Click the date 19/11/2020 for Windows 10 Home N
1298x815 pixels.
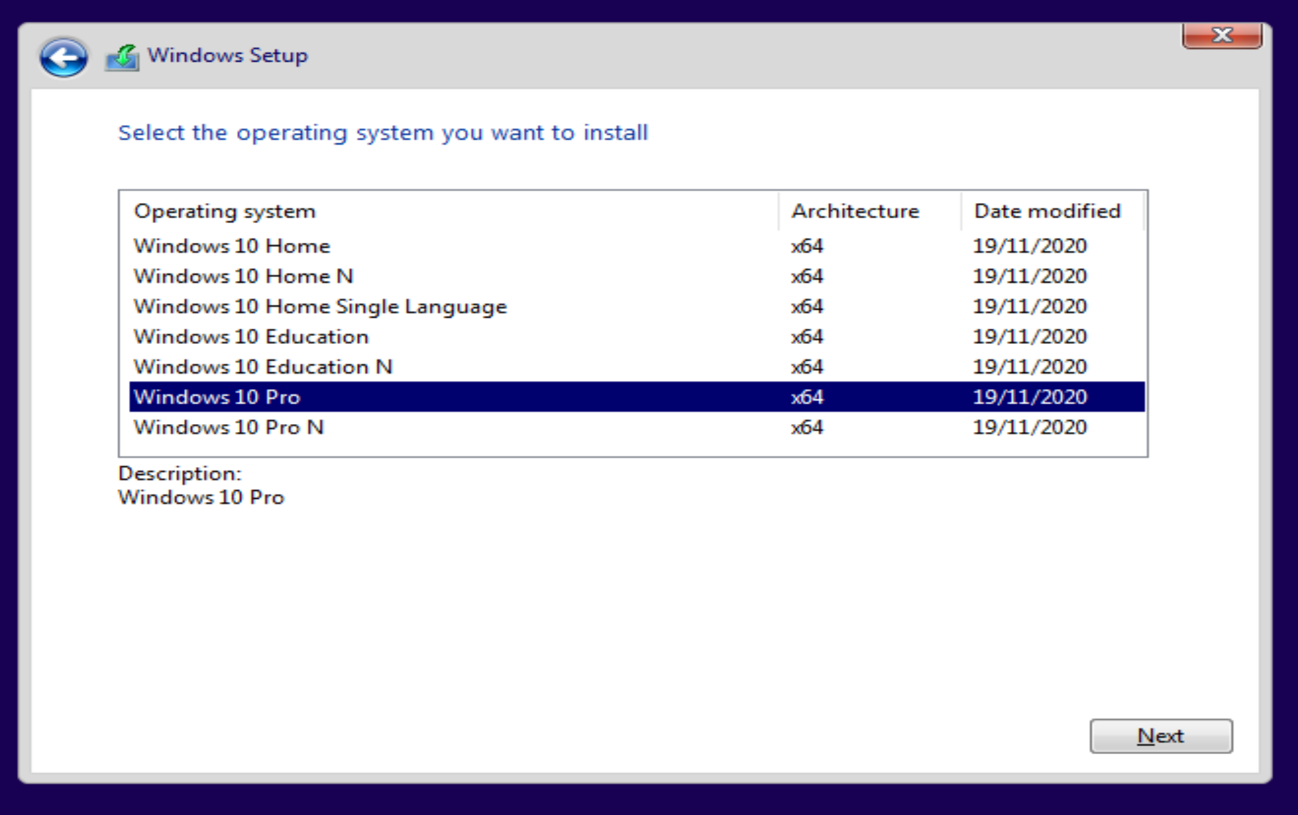1030,276
